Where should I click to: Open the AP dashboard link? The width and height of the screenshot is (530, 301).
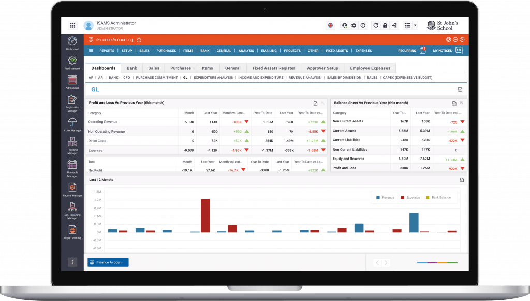click(91, 78)
